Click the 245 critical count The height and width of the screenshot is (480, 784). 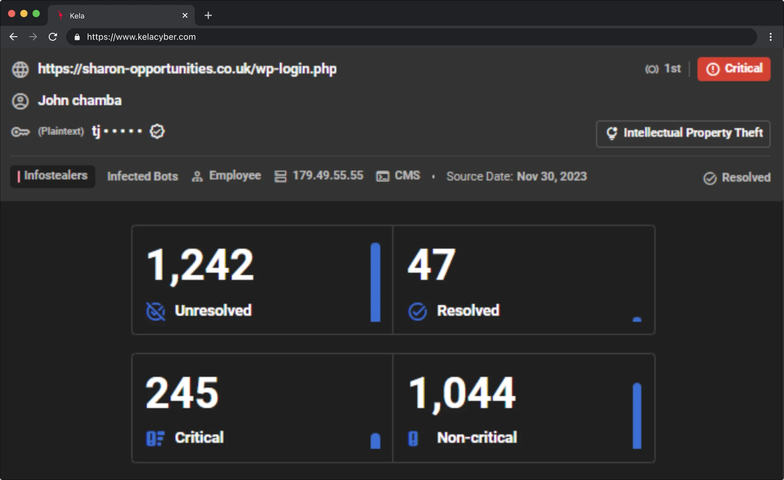coord(182,393)
